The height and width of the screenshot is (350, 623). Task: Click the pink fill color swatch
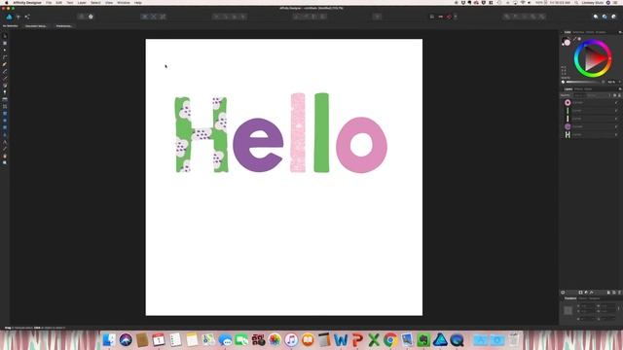point(568,43)
